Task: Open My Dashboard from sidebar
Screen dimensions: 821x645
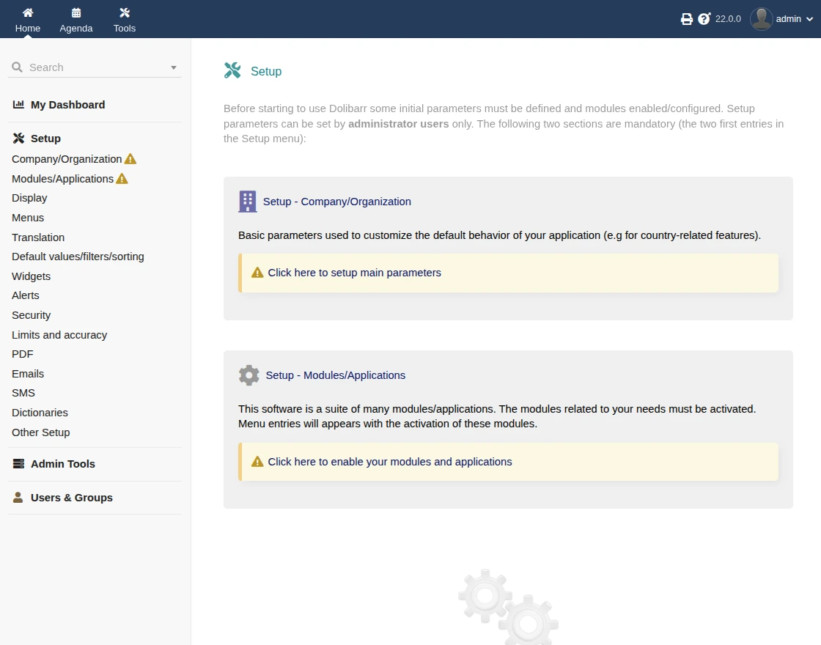Action: tap(67, 105)
